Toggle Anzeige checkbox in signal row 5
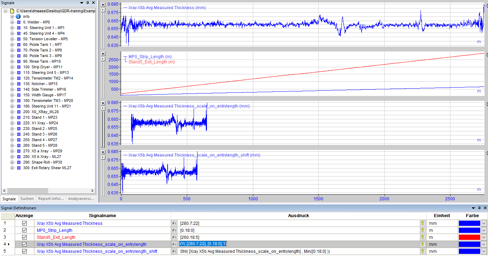Viewport: 488px width, 256px height. (25, 251)
